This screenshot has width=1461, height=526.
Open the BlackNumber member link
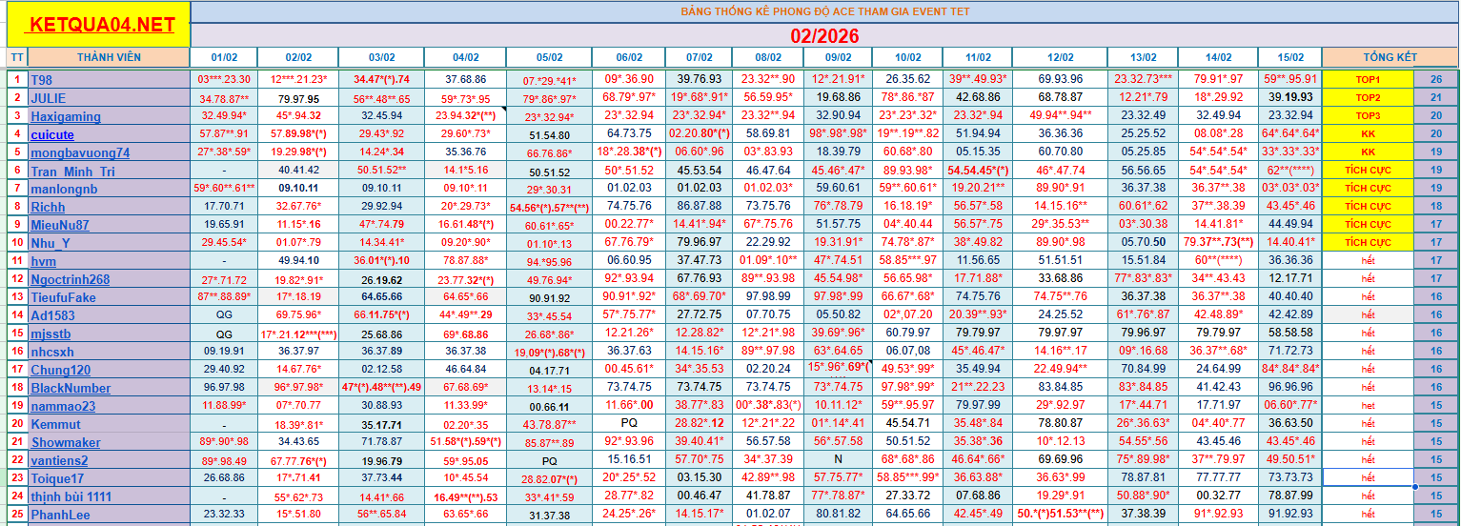(x=71, y=388)
